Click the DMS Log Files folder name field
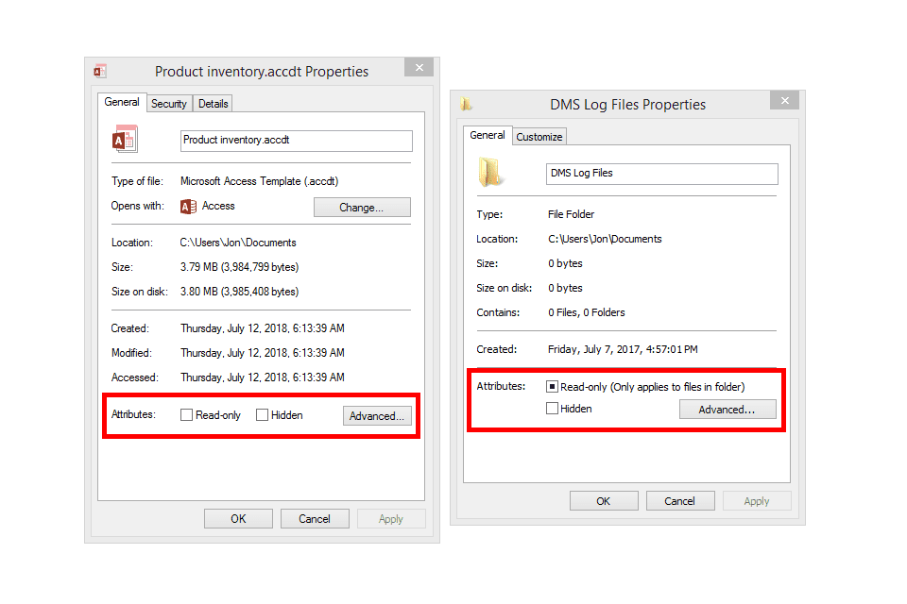Image resolution: width=907 pixels, height=604 pixels. click(x=662, y=174)
